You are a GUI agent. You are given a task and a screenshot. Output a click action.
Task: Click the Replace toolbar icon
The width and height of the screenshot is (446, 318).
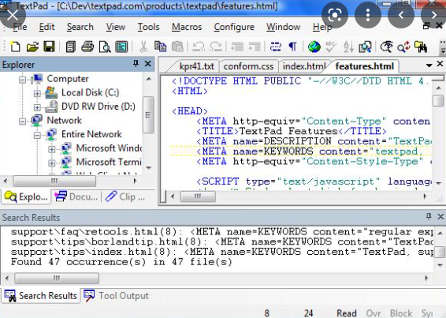(403, 47)
